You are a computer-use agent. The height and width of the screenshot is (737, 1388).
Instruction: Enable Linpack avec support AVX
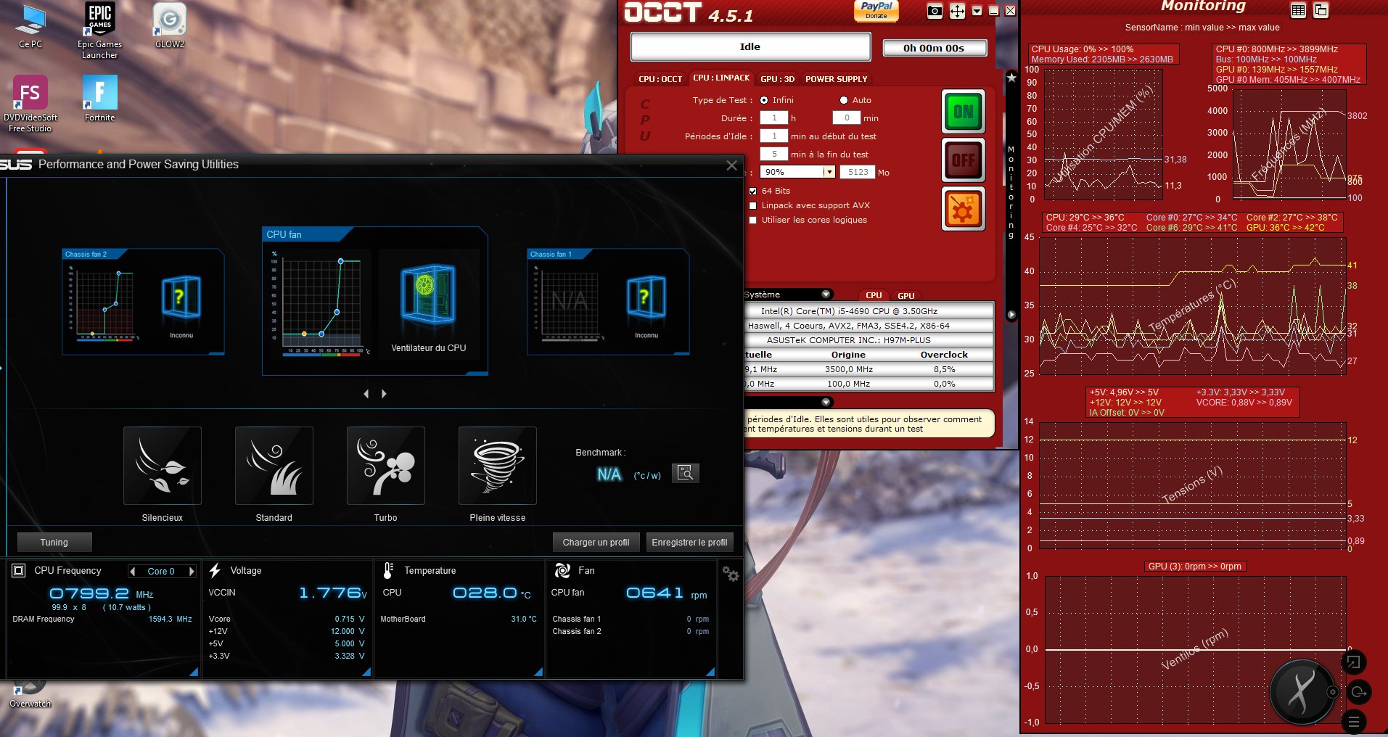[752, 205]
